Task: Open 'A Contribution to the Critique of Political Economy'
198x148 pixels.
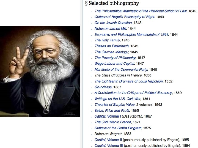Action: (133, 93)
